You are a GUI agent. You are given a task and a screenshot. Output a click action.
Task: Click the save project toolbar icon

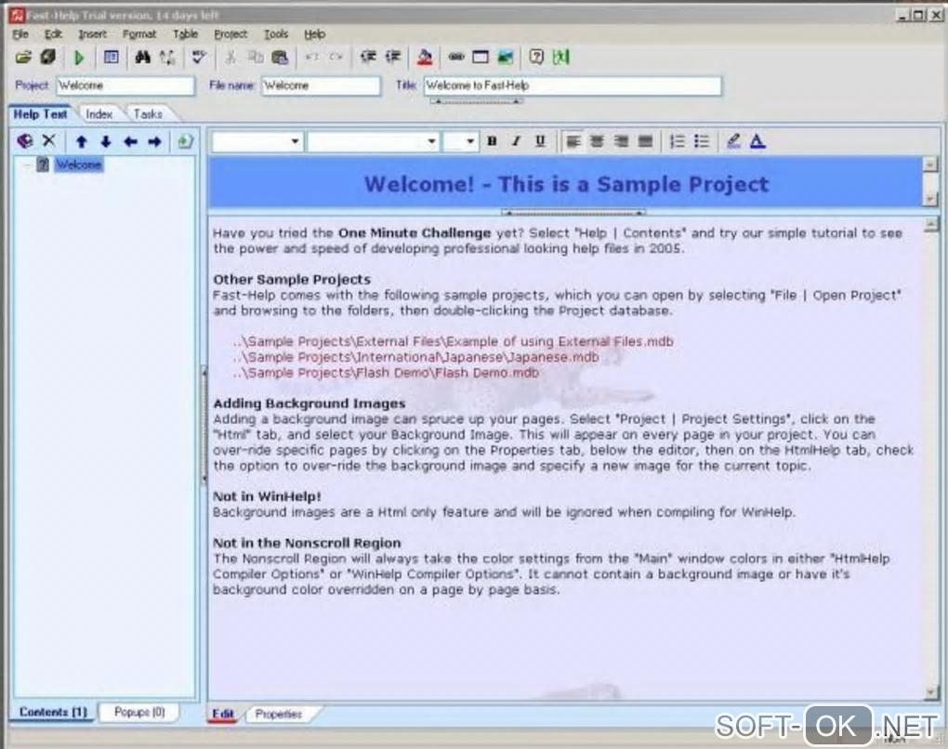(x=47, y=58)
